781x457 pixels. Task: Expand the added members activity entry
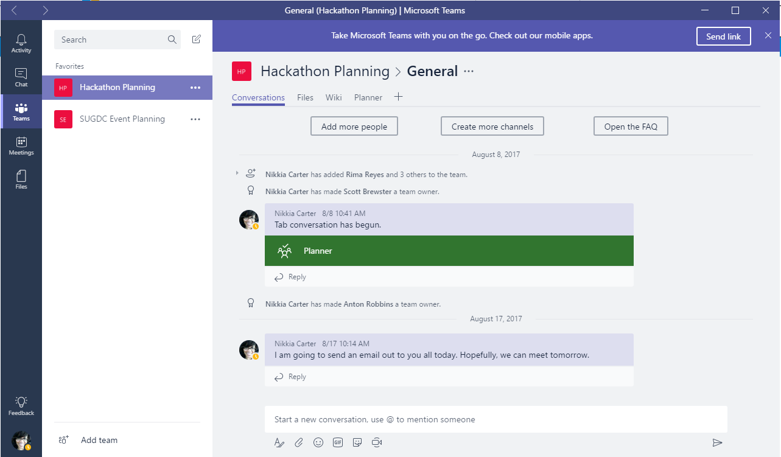[x=237, y=174]
